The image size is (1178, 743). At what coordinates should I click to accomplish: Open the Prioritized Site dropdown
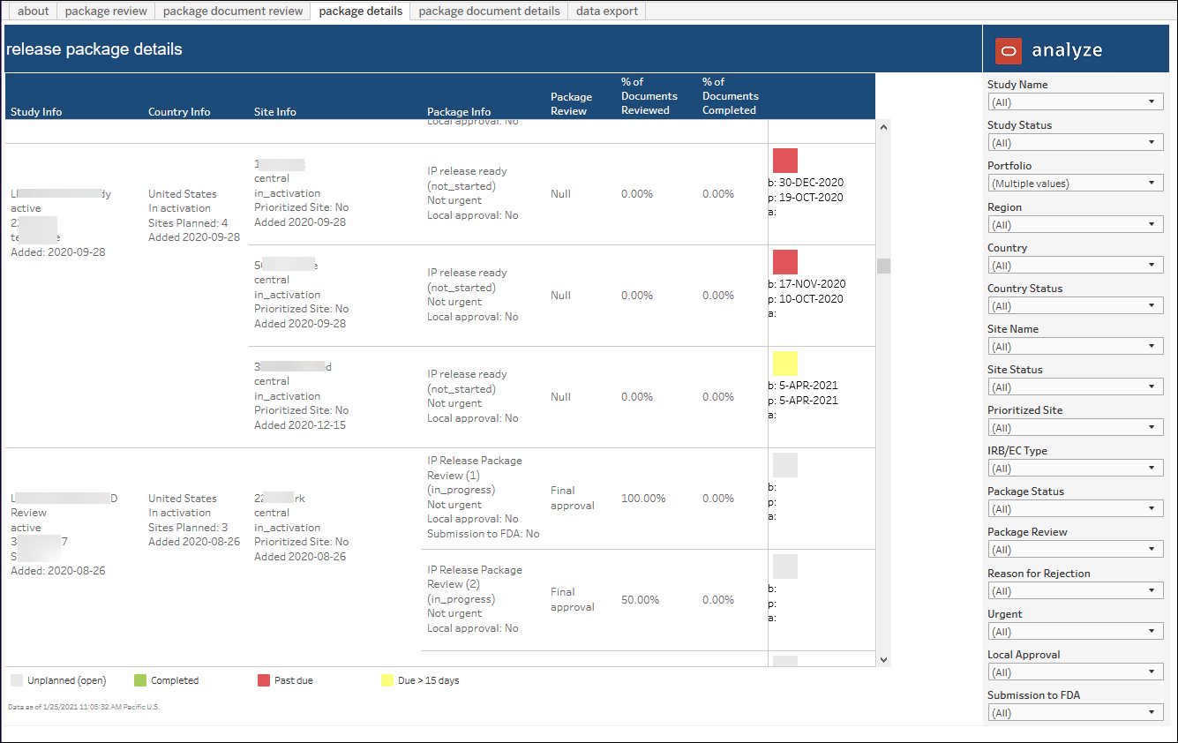pos(1077,428)
